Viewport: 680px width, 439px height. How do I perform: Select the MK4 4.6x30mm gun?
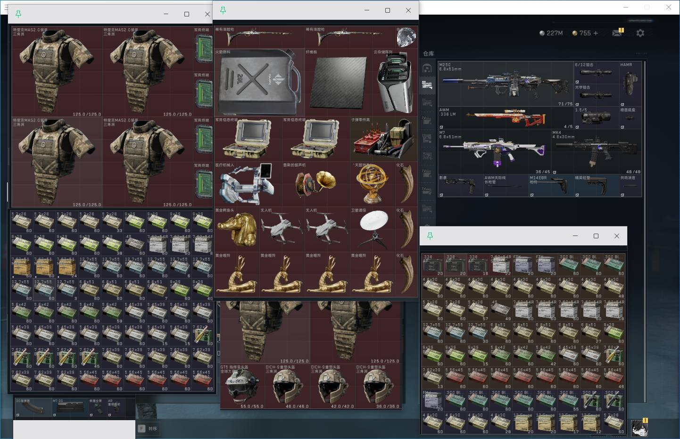pyautogui.click(x=597, y=152)
